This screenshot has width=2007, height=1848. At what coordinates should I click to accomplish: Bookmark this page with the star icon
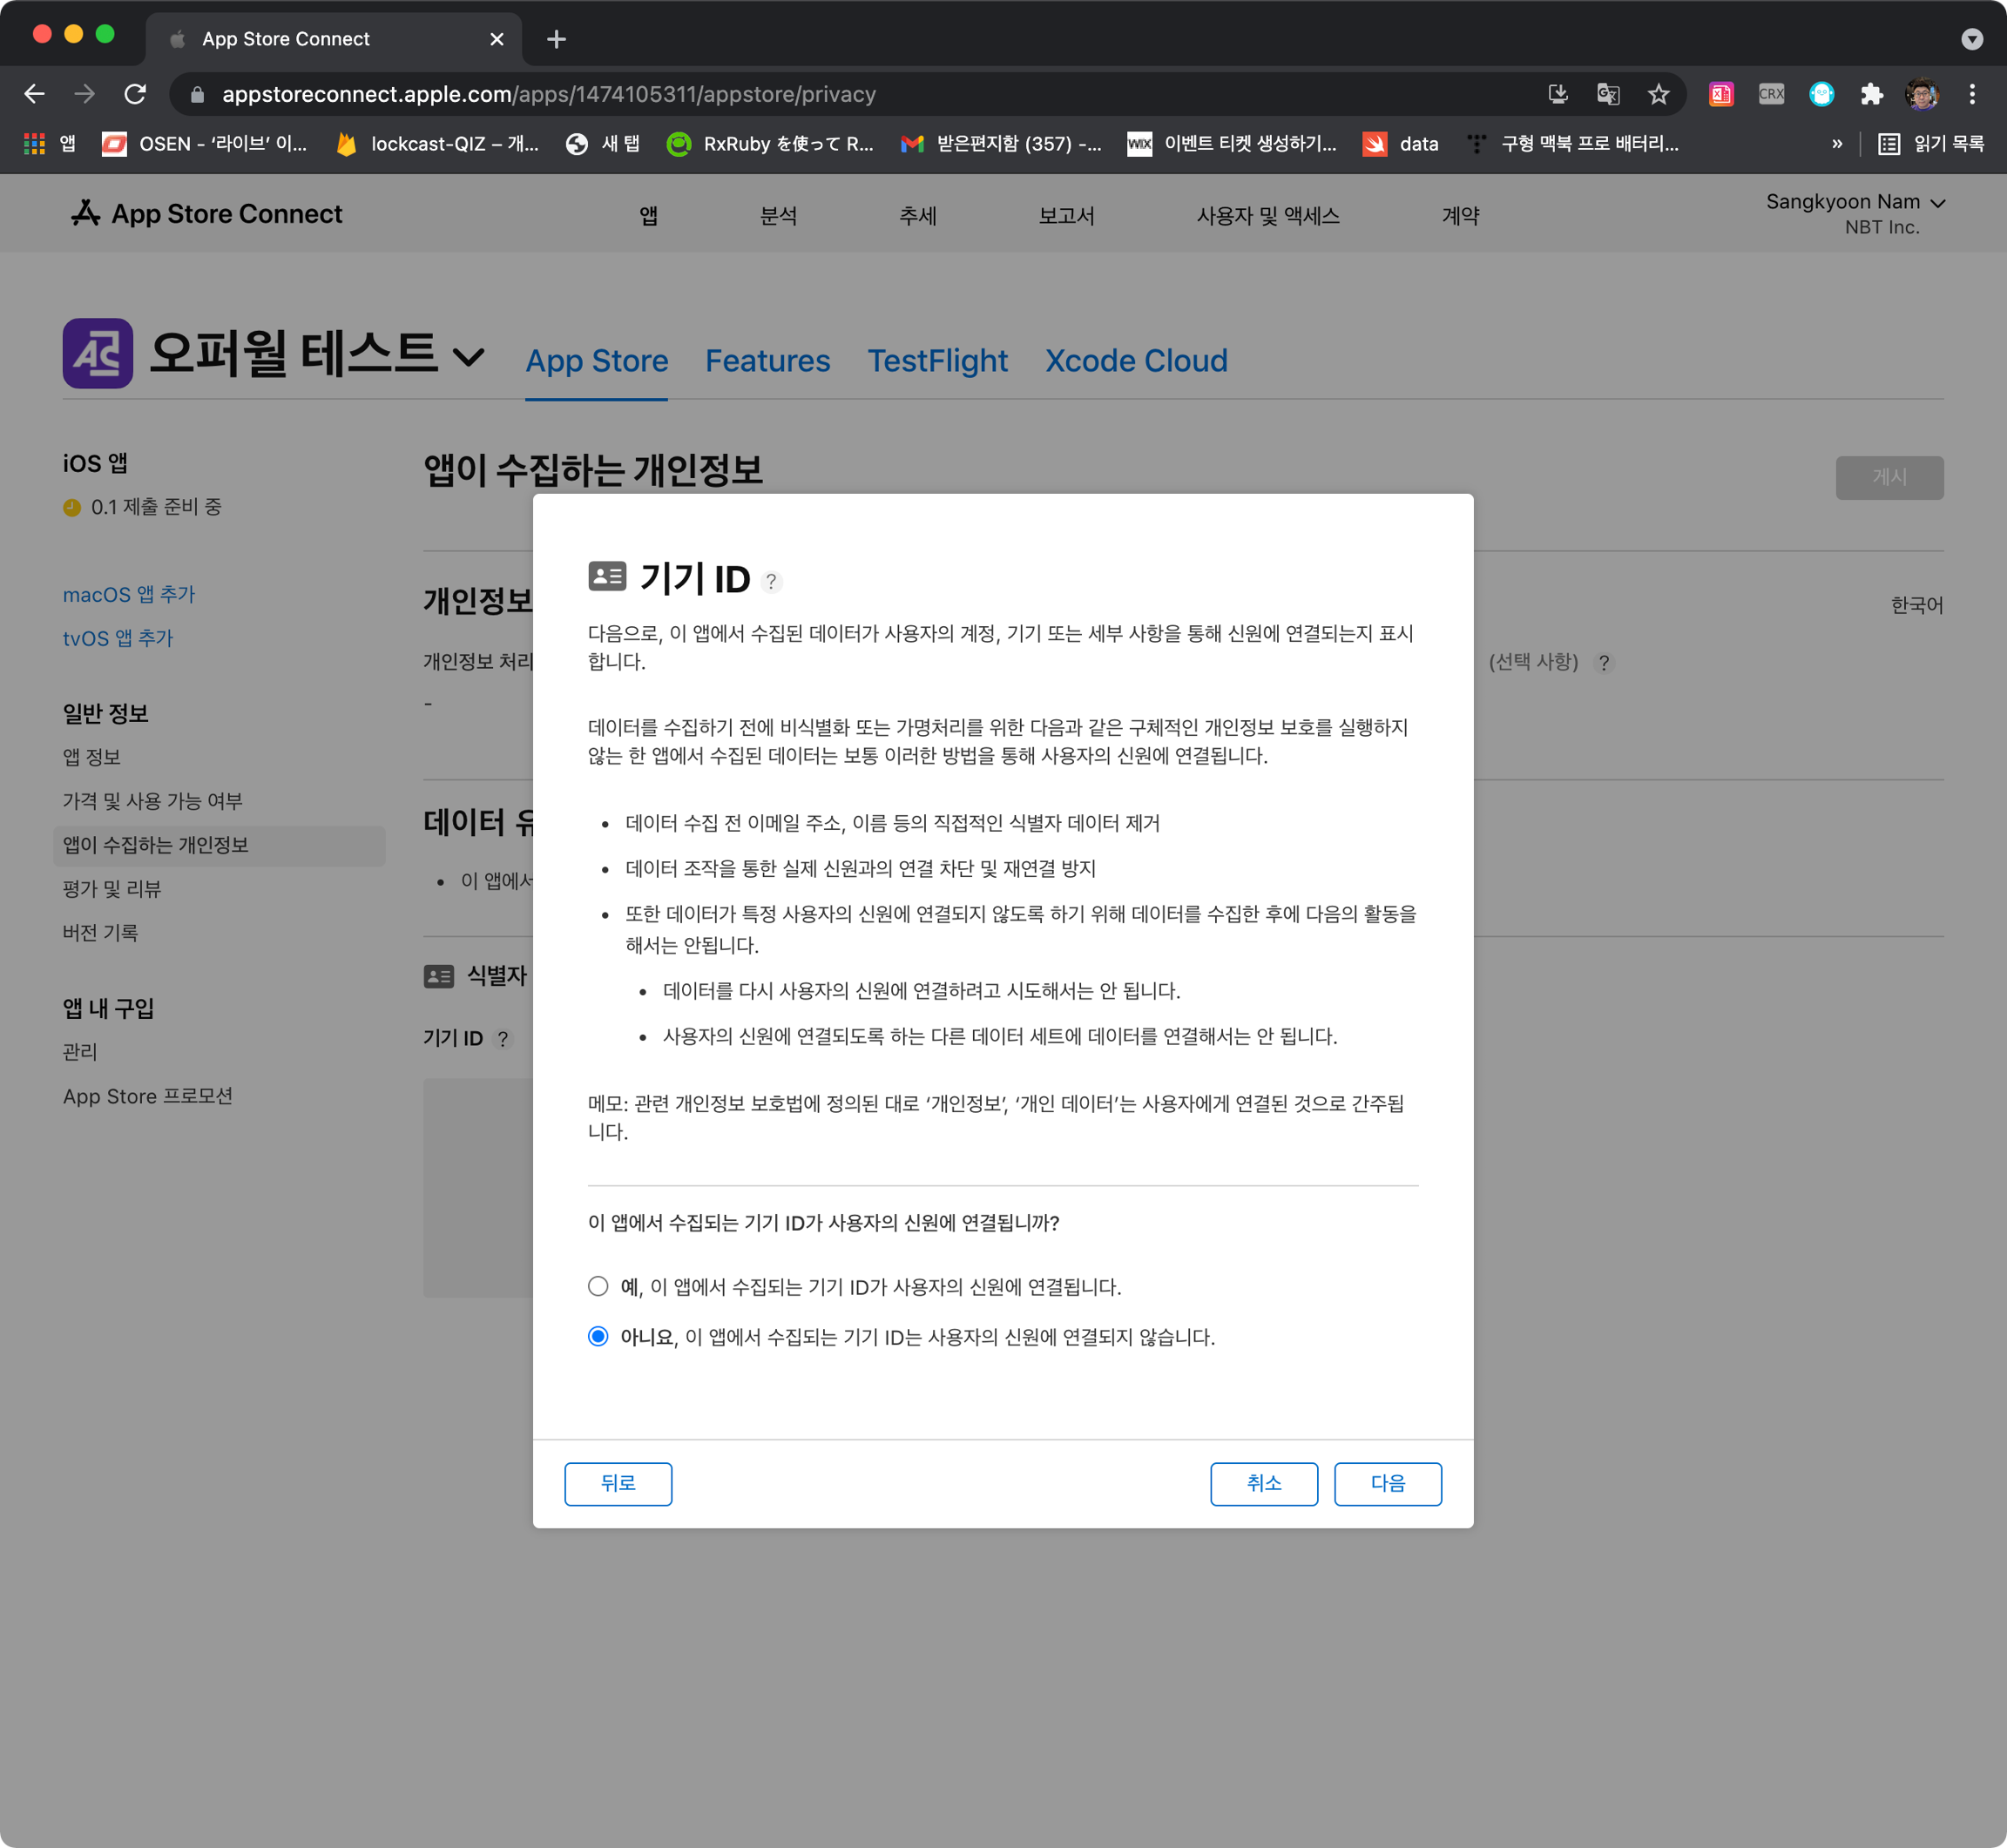[1658, 94]
